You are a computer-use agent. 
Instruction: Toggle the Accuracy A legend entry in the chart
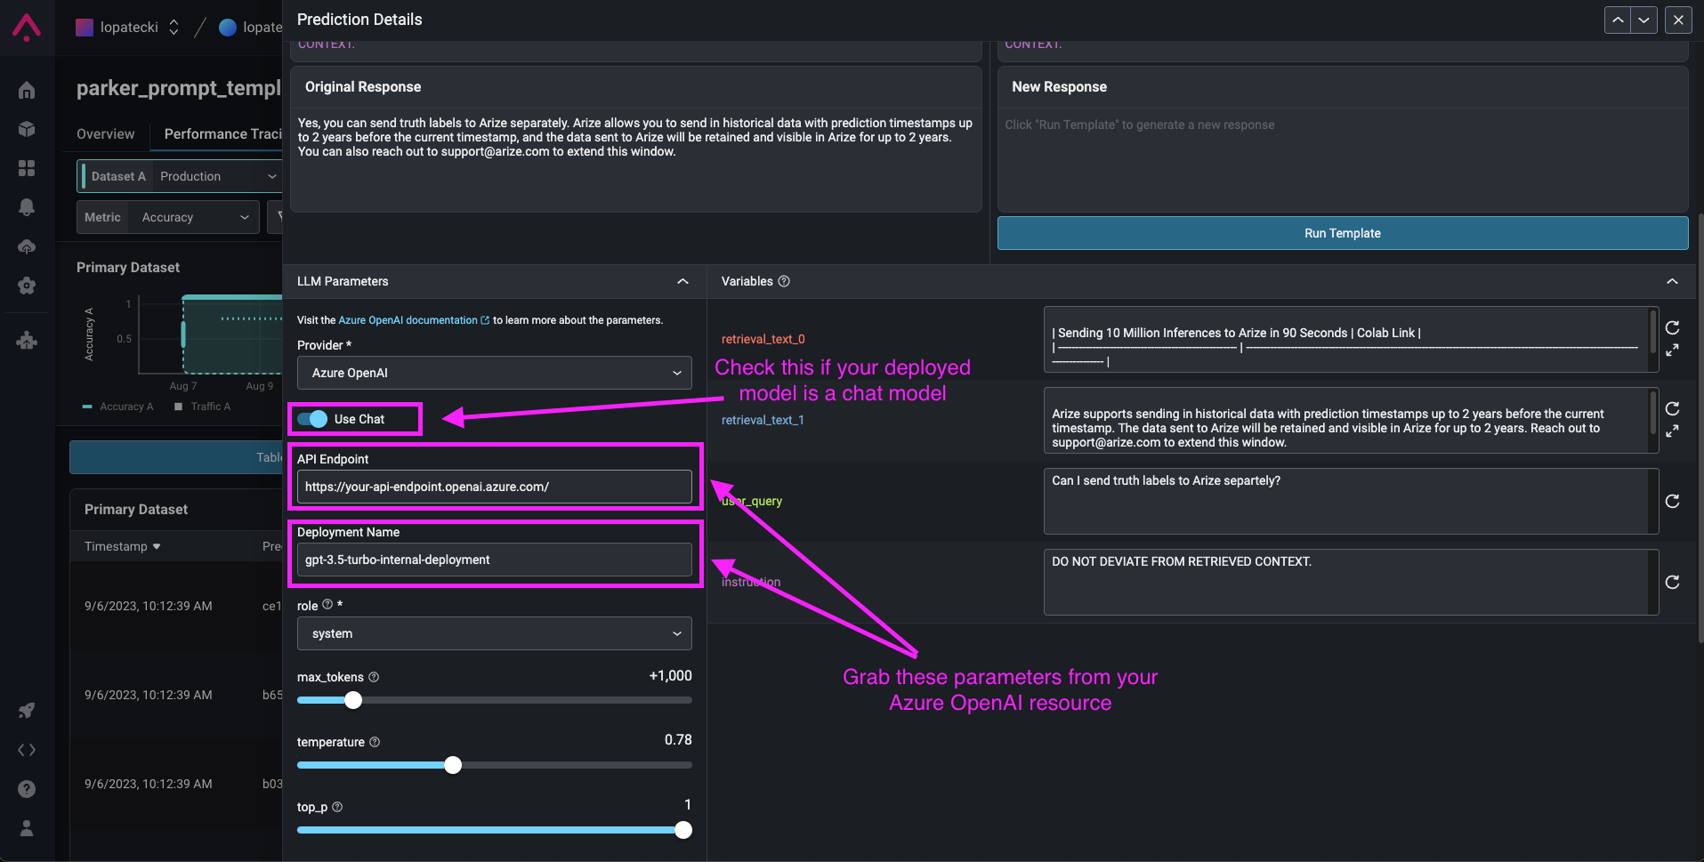(118, 407)
